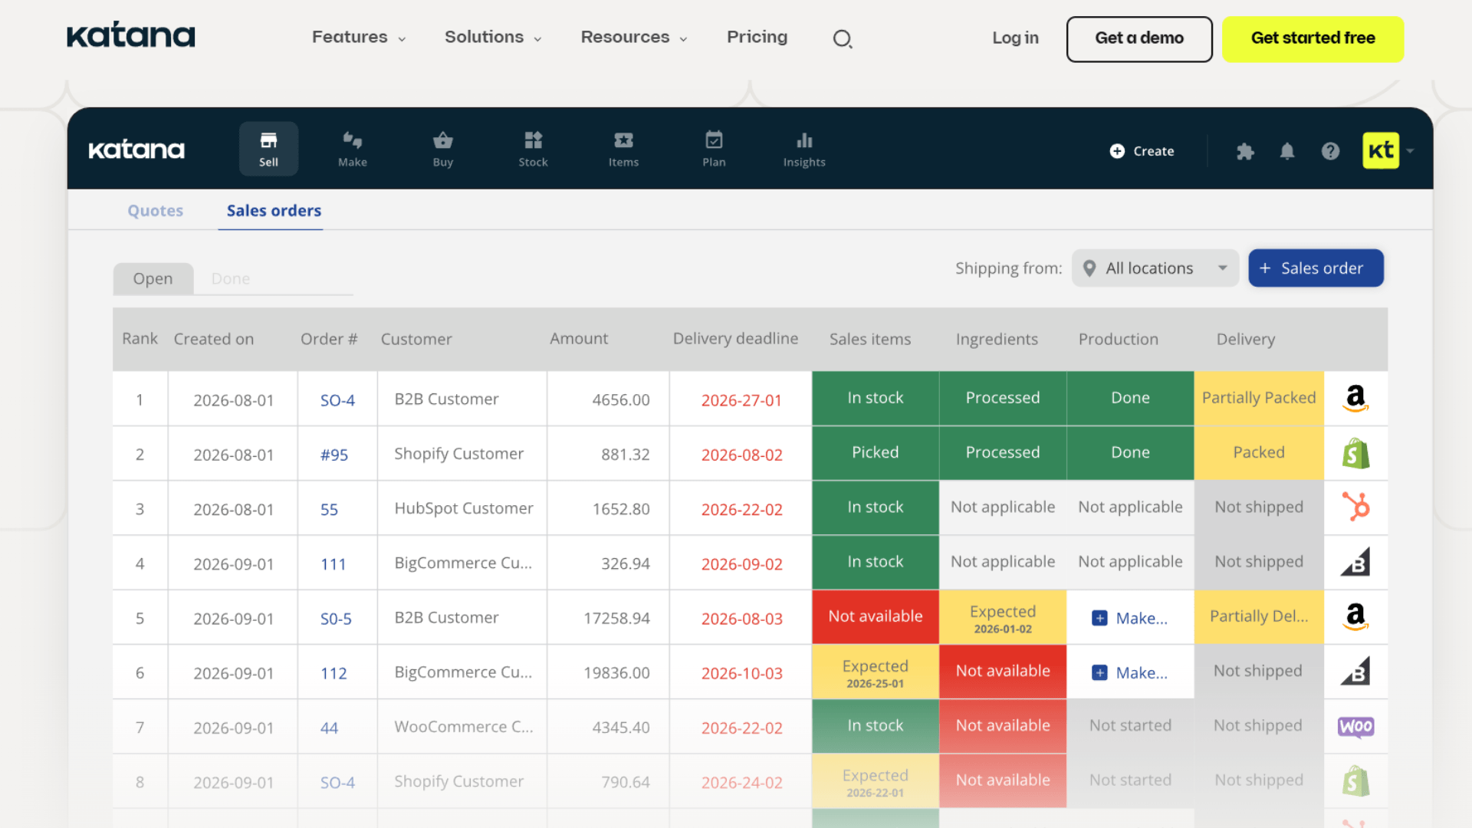Click the Amazon icon in S0-5 row
1472x828 pixels.
1355,616
